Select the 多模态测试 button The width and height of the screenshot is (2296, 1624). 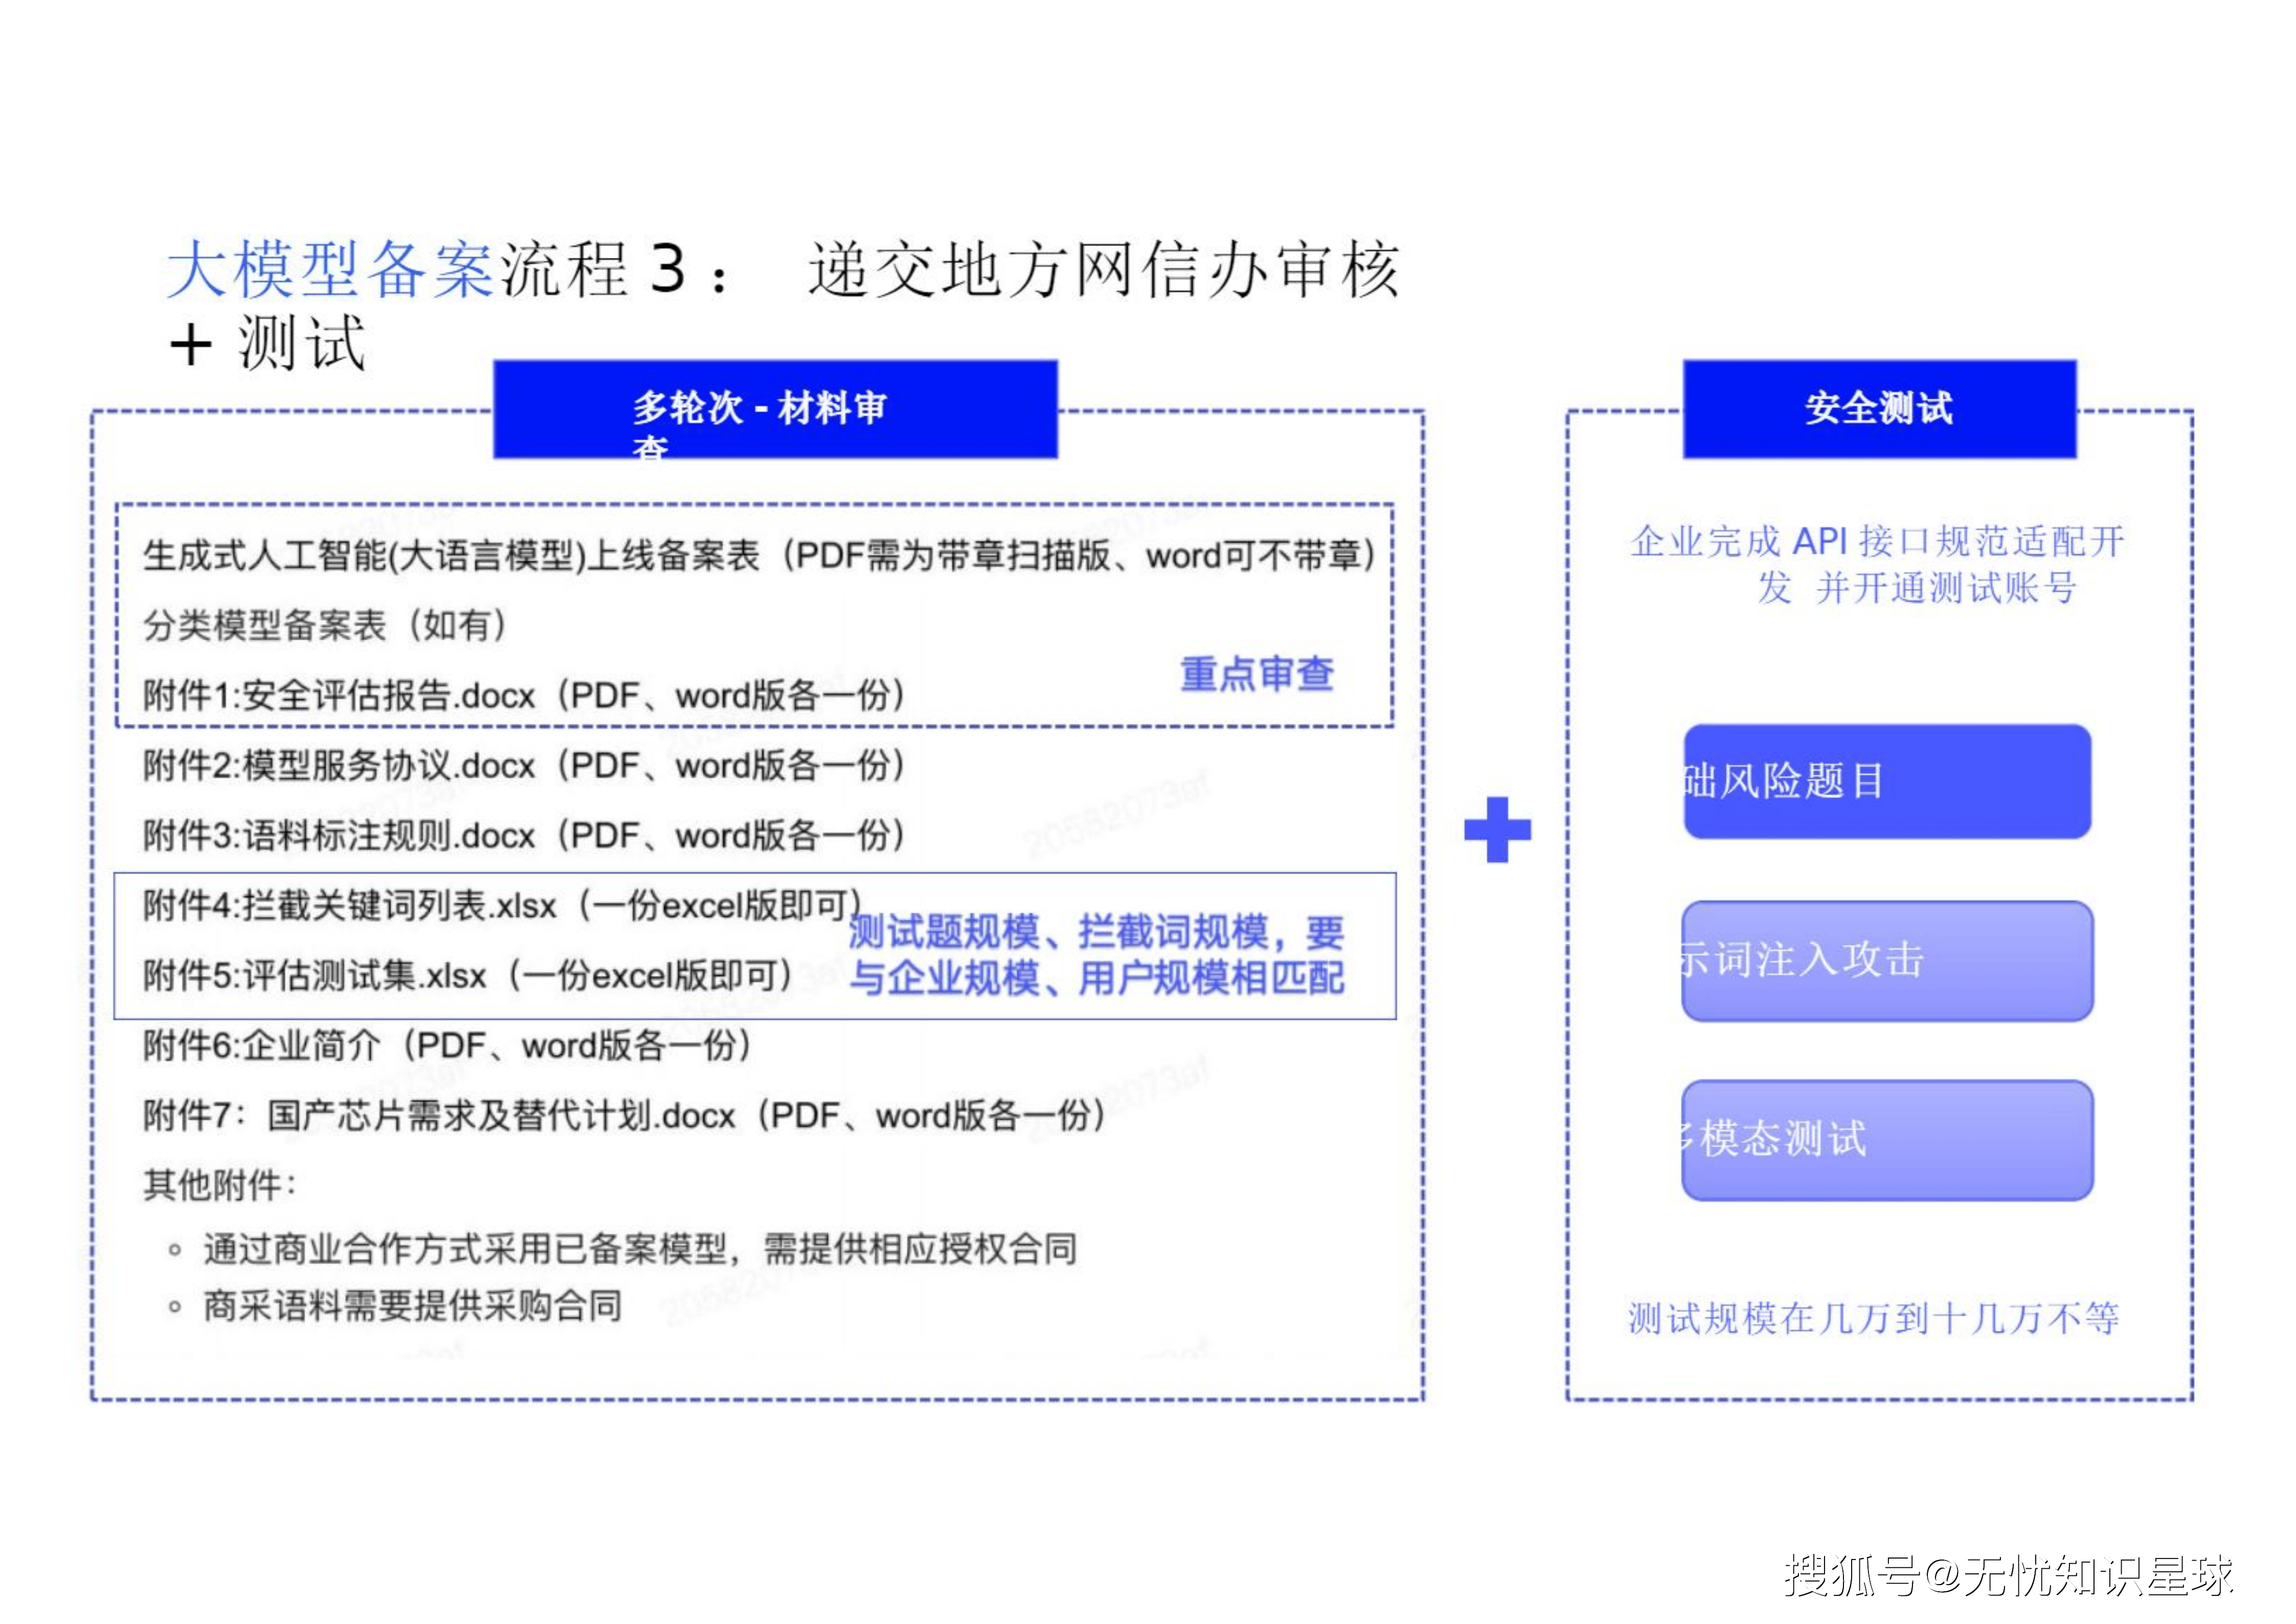[1886, 1140]
